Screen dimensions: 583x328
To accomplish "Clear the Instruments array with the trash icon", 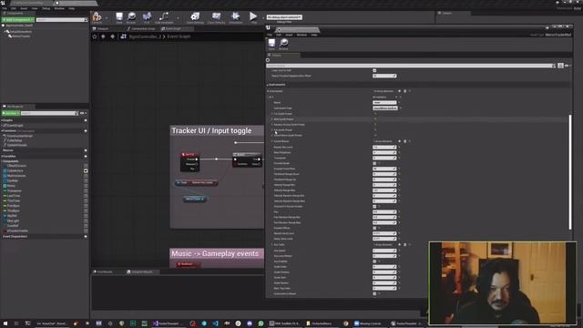I will pos(404,91).
